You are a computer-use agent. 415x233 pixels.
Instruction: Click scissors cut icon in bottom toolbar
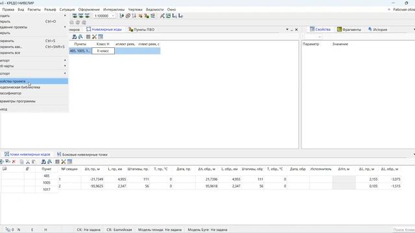tap(28, 162)
